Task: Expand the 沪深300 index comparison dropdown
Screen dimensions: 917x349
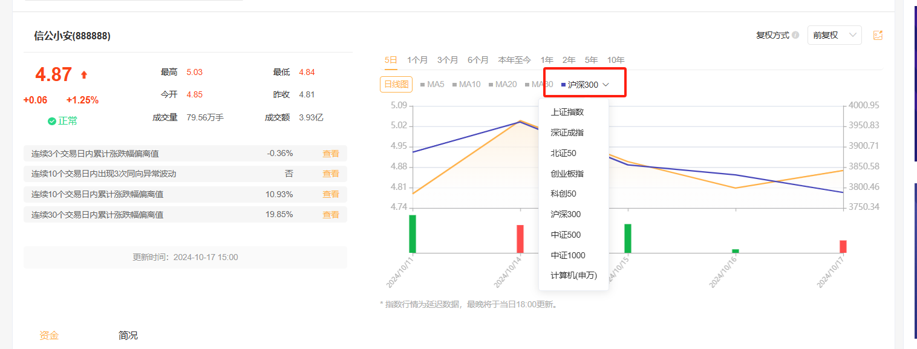Action: point(585,85)
